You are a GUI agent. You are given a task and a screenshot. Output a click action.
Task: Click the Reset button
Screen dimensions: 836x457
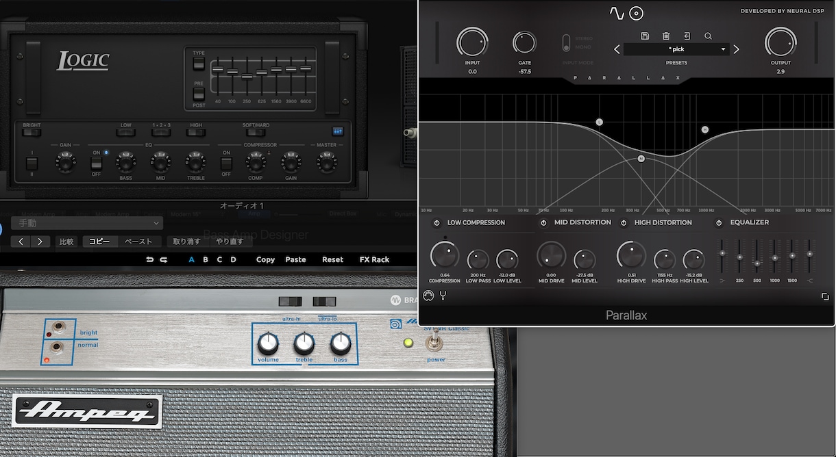[x=333, y=259]
